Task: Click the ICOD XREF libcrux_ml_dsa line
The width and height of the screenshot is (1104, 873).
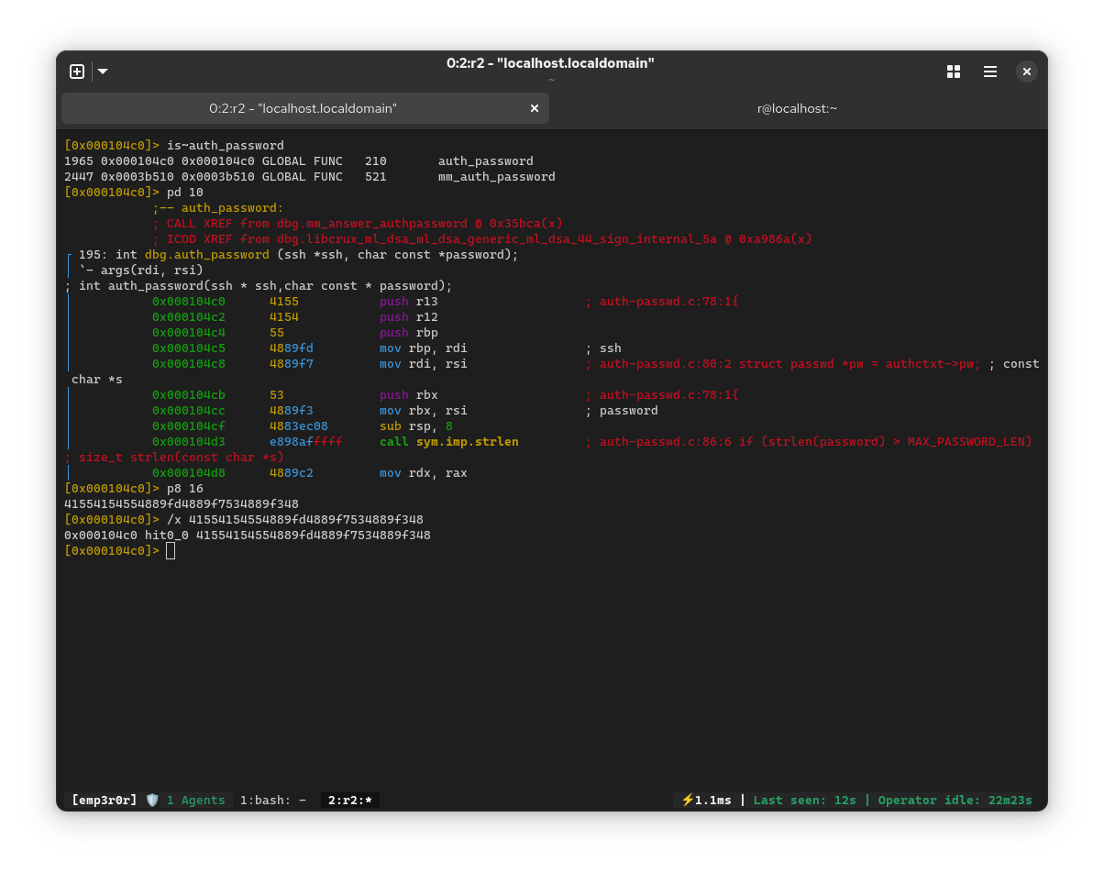Action: point(482,239)
